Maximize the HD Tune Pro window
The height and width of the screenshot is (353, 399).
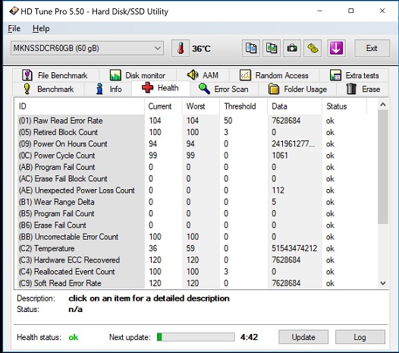(351, 11)
